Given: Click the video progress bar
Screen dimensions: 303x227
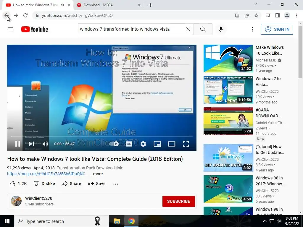Looking at the screenshot, I should pyautogui.click(x=102, y=137).
